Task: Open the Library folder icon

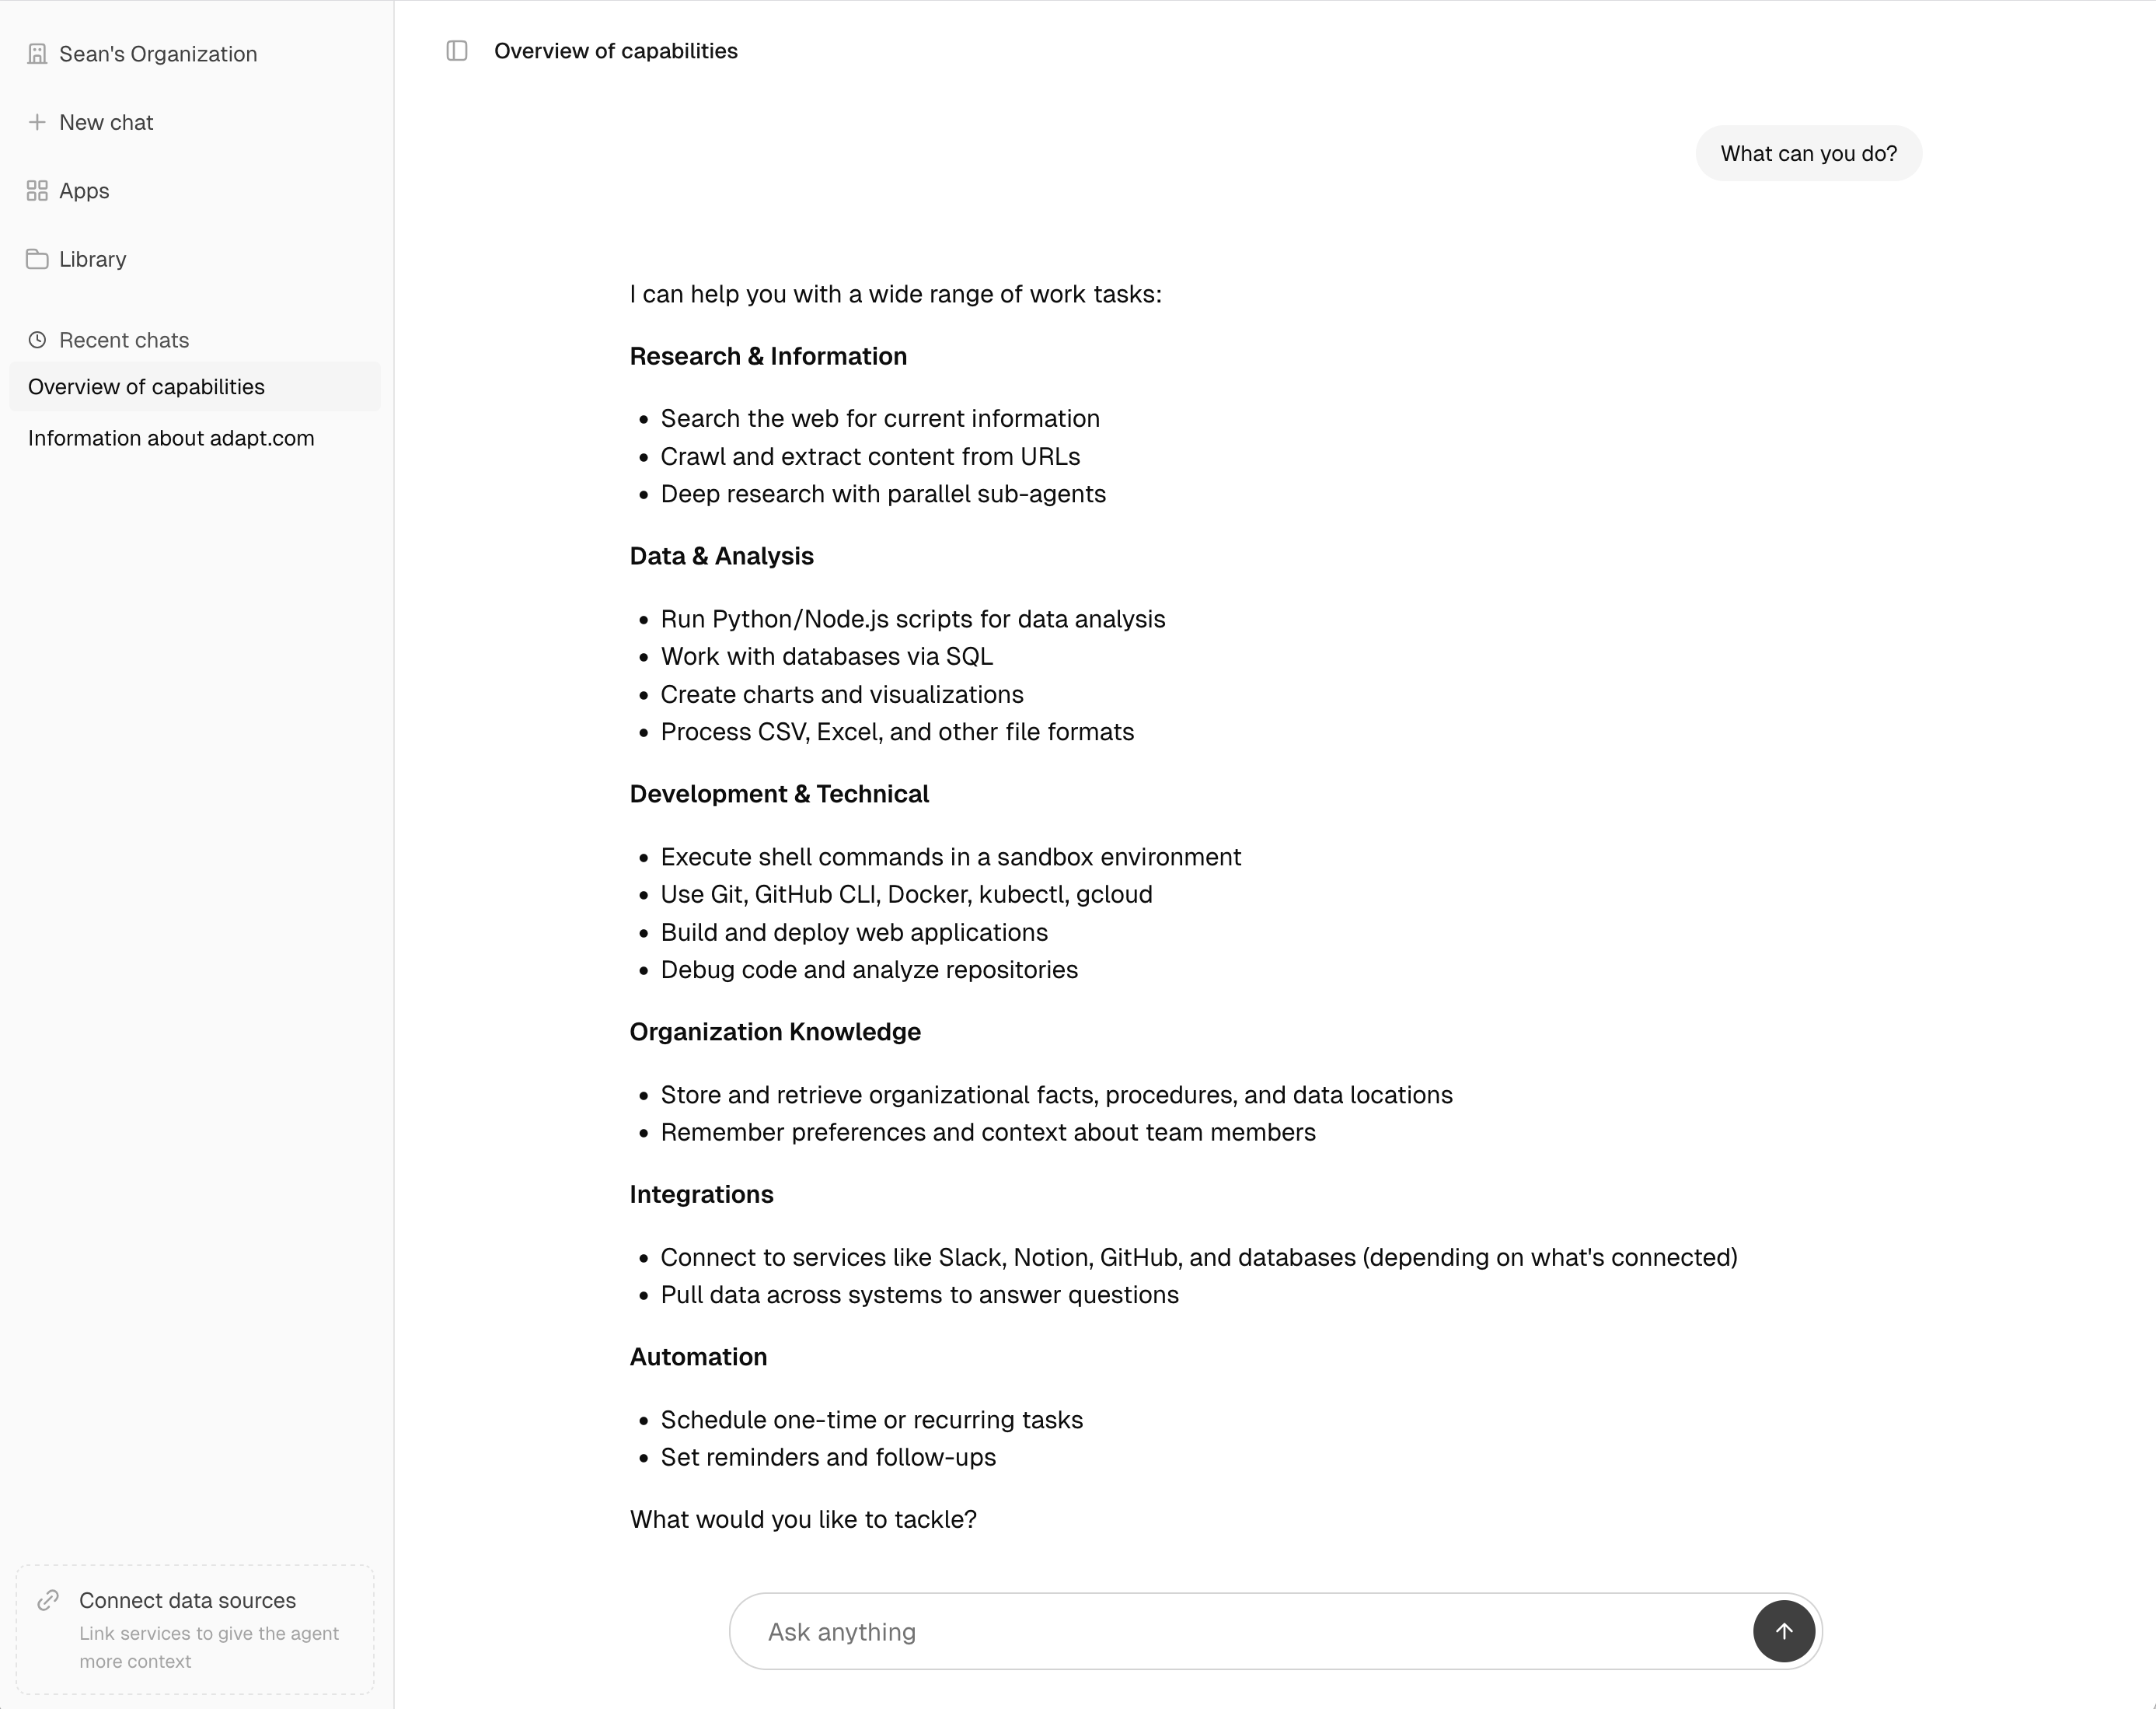Action: (x=38, y=258)
